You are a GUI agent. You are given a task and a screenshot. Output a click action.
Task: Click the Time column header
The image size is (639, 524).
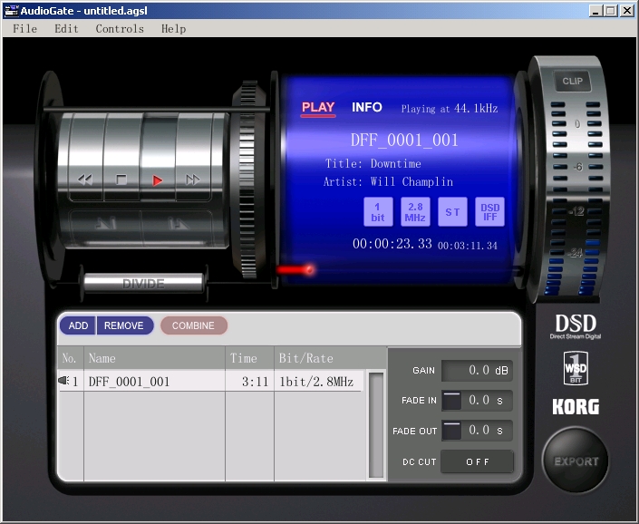pos(249,358)
